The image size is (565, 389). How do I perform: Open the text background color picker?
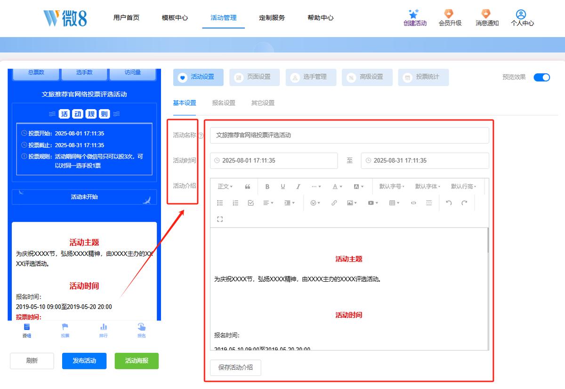tap(358, 187)
